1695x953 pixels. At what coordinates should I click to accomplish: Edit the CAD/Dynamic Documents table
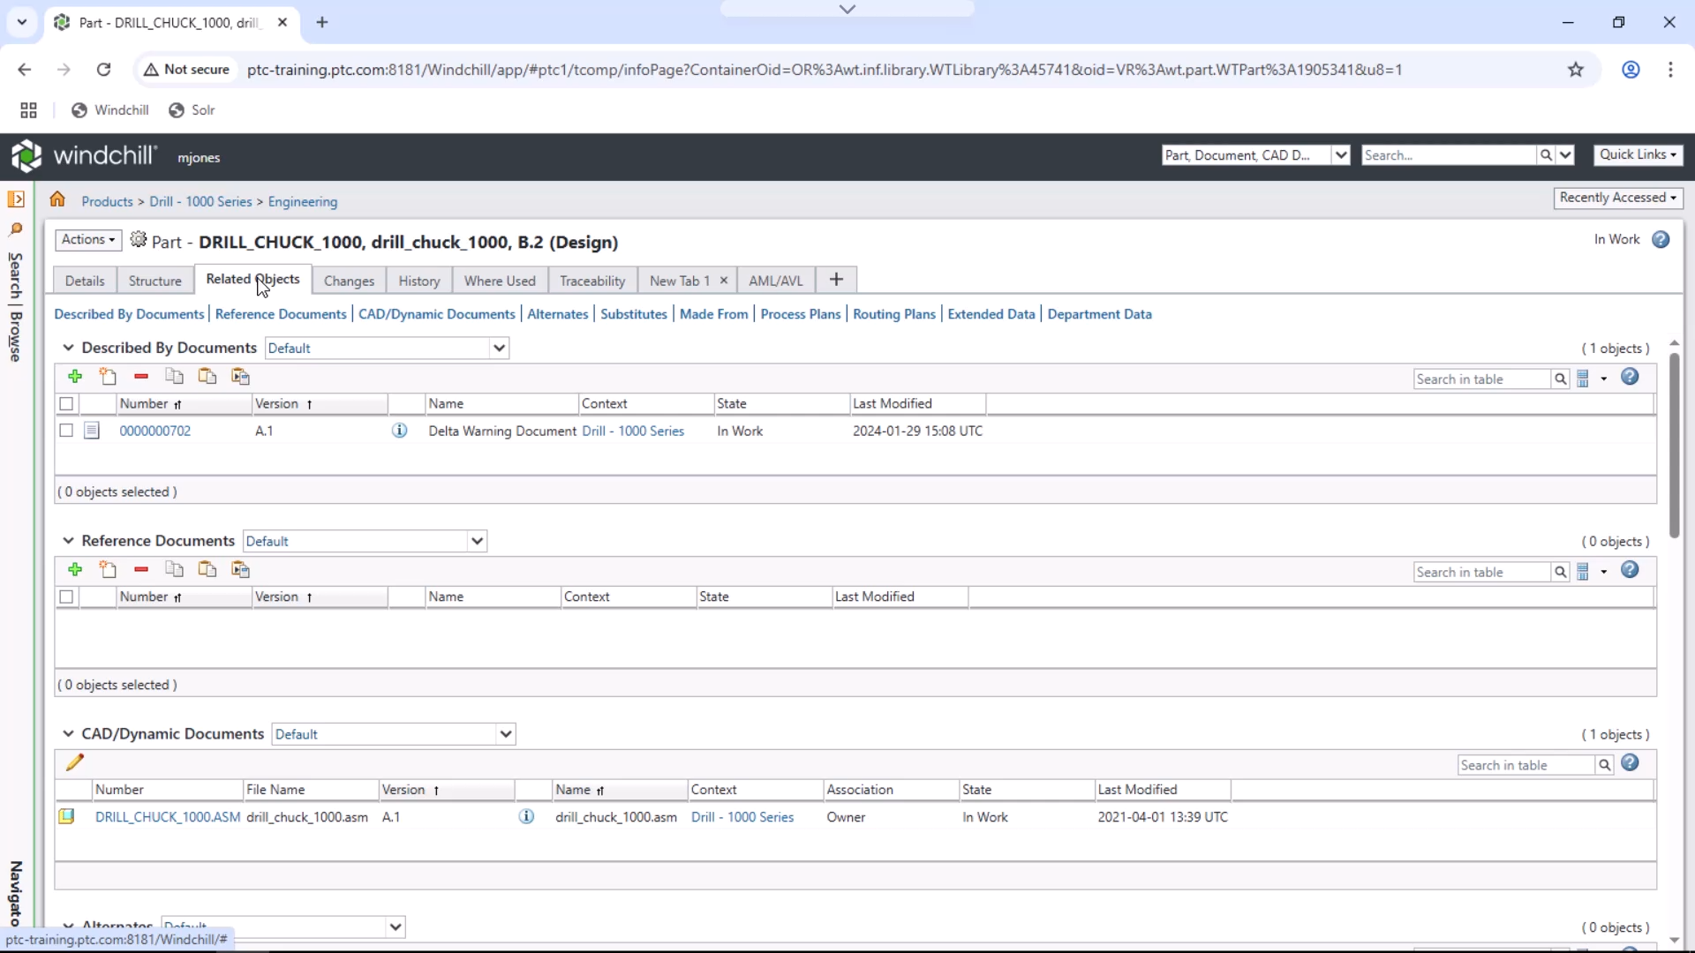[75, 762]
